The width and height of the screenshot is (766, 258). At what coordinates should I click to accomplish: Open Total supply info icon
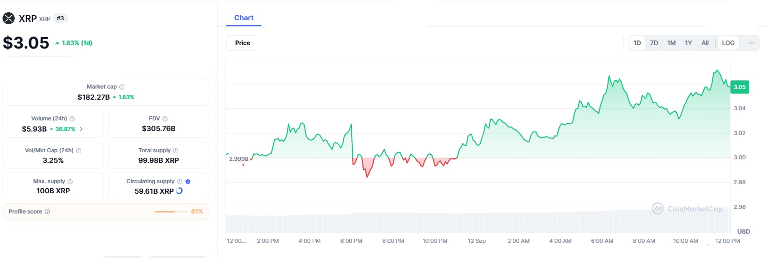(x=176, y=150)
